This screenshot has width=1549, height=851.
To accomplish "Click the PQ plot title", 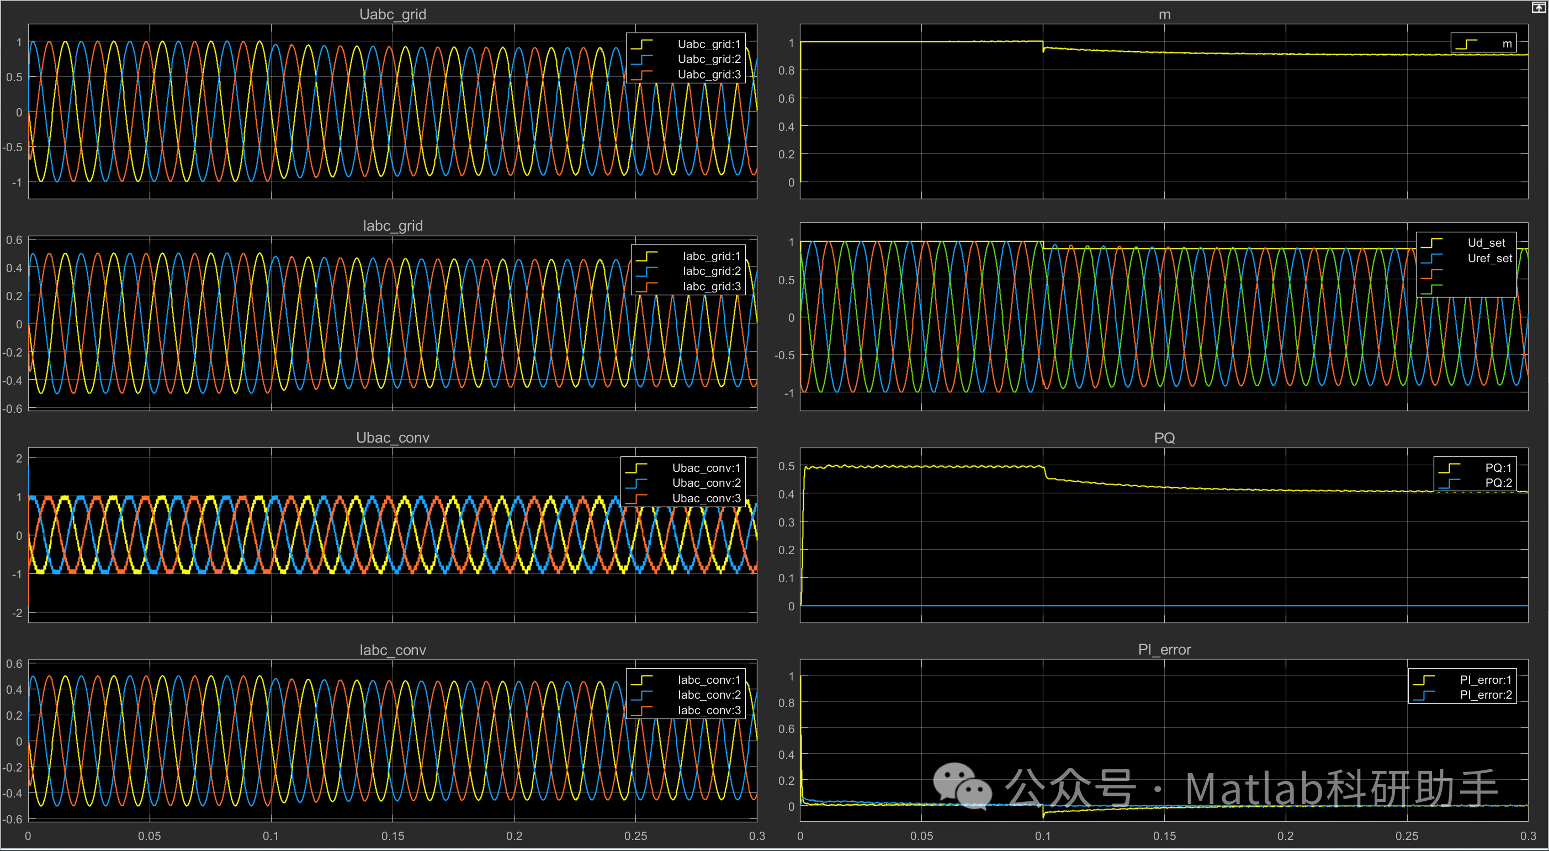I will (x=1164, y=438).
